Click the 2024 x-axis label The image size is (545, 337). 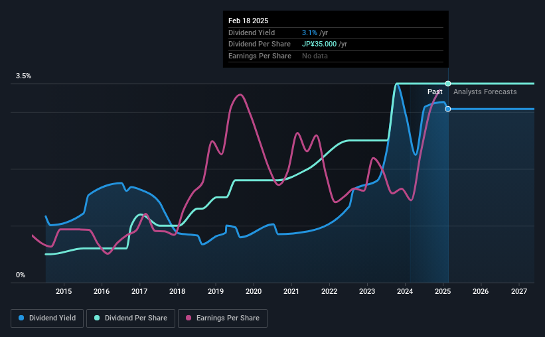[x=405, y=291]
